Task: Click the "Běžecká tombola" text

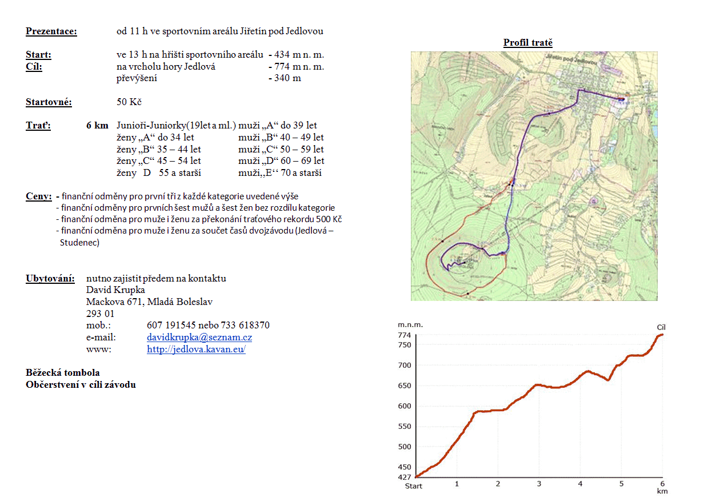Action: 63,373
